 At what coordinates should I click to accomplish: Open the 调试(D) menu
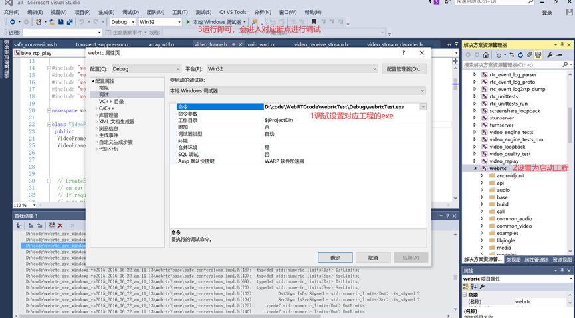pos(130,12)
